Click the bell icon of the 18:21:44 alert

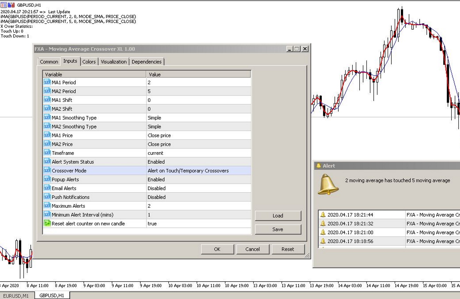pyautogui.click(x=323, y=215)
